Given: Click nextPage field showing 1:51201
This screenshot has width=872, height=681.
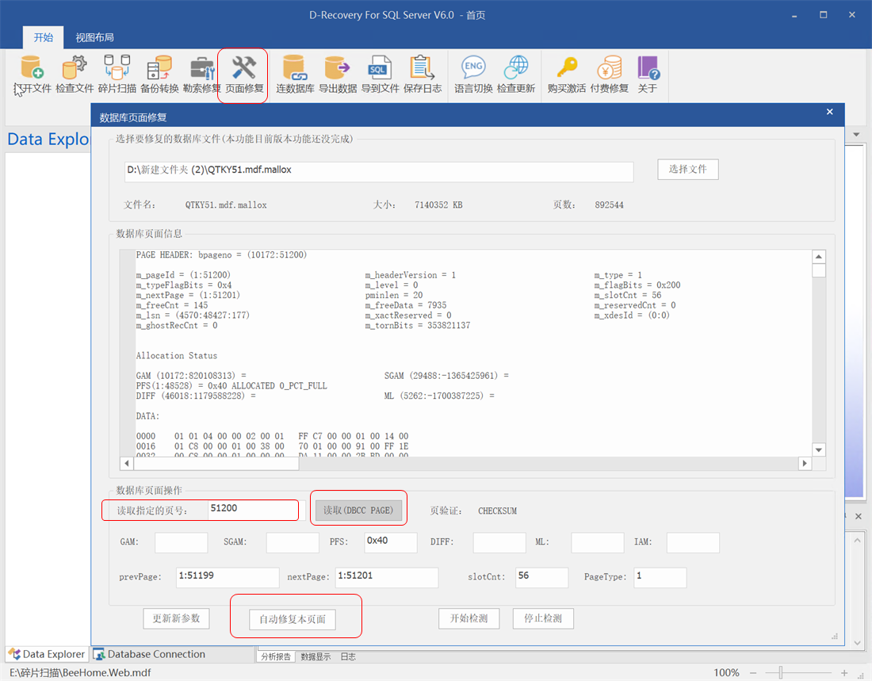Looking at the screenshot, I should point(387,577).
